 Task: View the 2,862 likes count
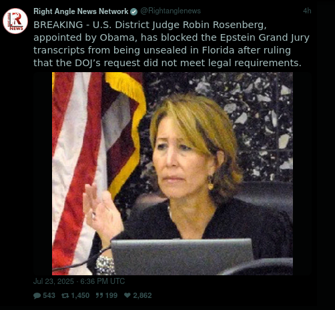pos(142,295)
